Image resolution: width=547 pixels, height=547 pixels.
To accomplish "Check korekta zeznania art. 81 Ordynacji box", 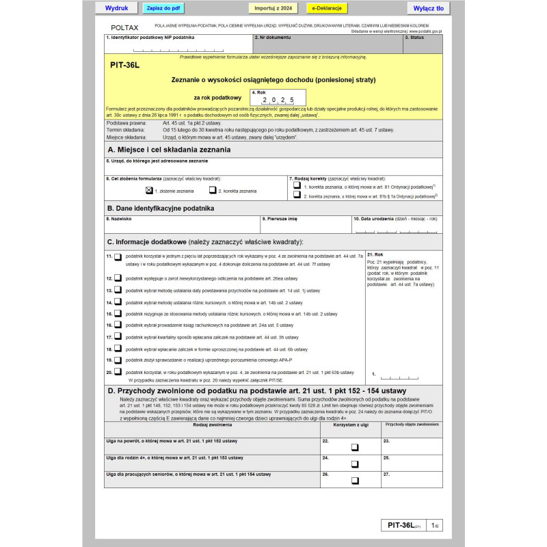I will click(297, 185).
